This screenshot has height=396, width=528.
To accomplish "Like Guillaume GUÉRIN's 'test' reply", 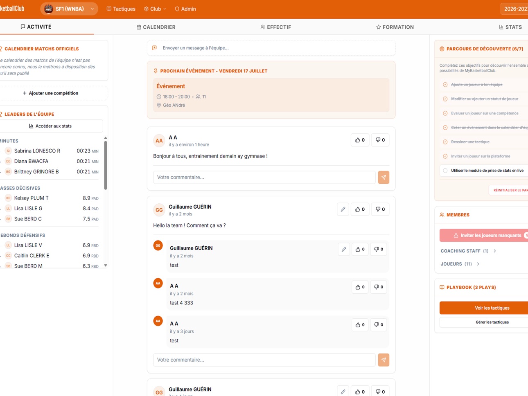I will [360, 249].
